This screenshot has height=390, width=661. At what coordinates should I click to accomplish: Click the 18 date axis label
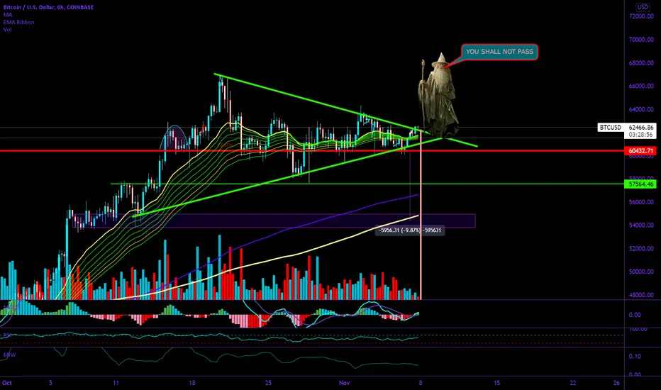[192, 383]
